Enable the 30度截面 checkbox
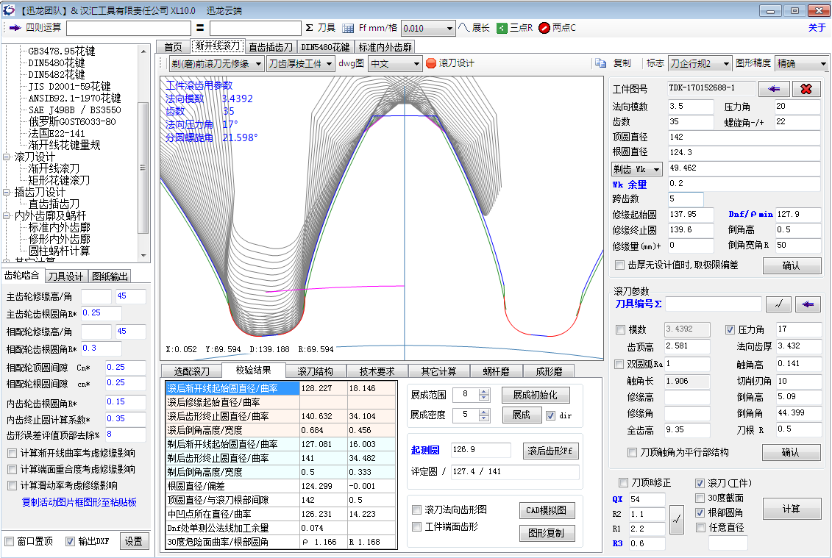832x558 pixels. click(700, 498)
